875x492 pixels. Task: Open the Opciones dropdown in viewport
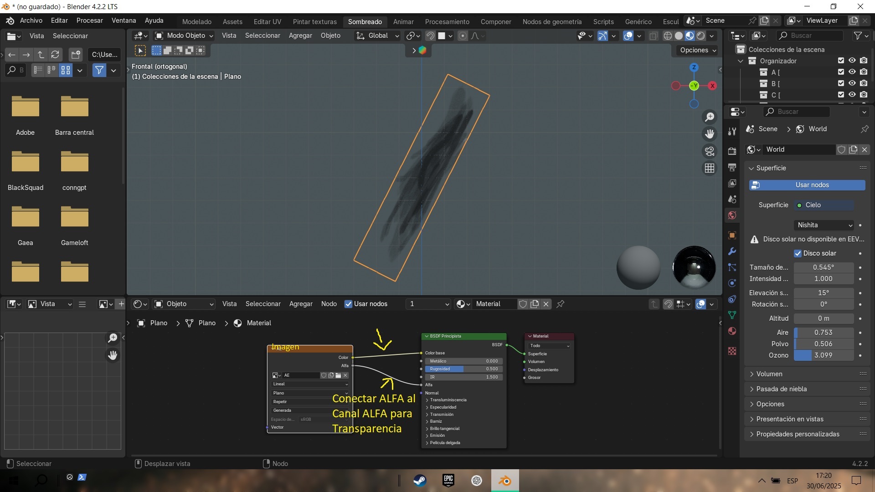click(698, 50)
